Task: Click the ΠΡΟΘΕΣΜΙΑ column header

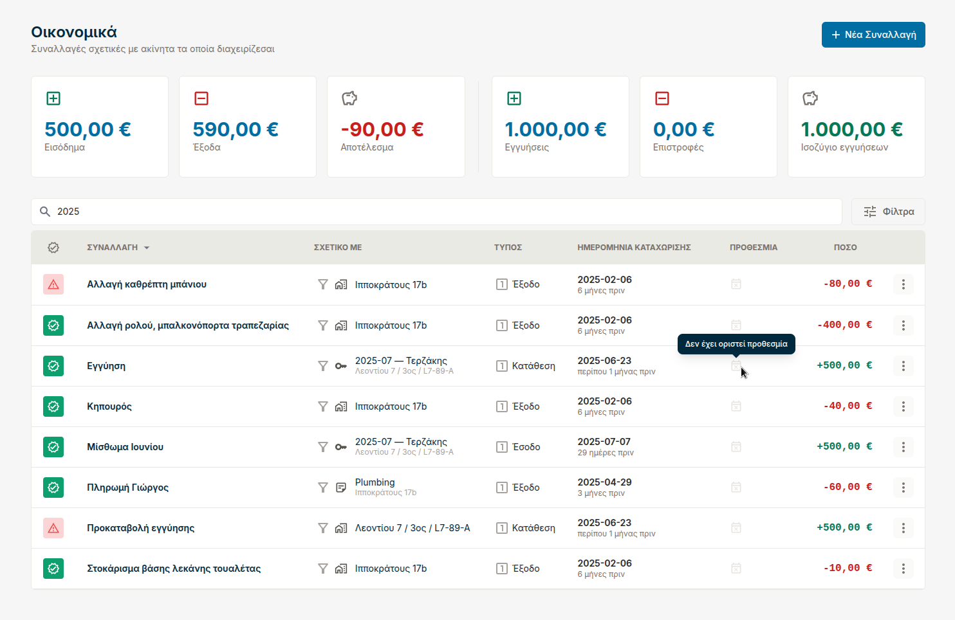Action: click(754, 248)
